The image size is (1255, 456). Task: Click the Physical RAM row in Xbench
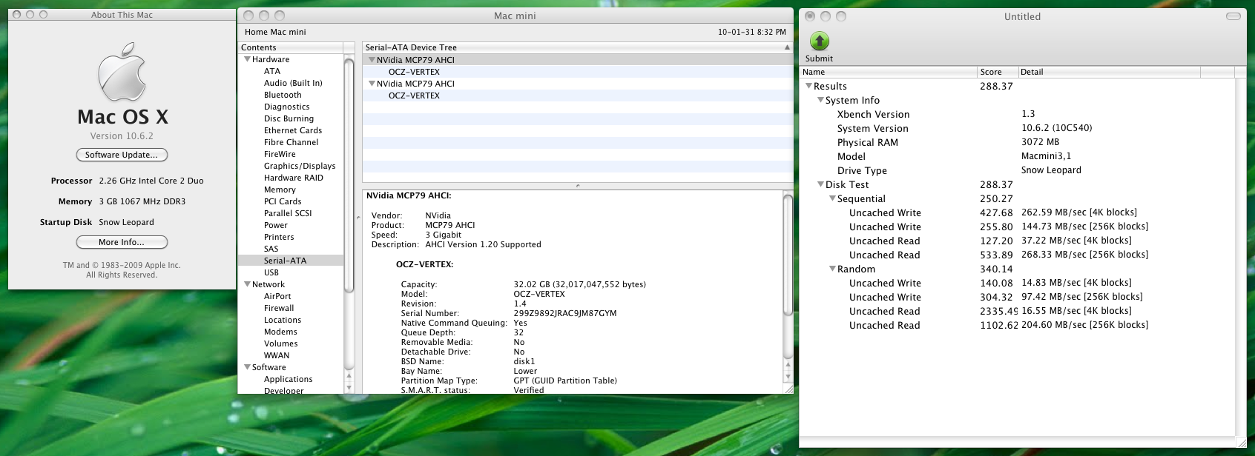(x=1018, y=143)
